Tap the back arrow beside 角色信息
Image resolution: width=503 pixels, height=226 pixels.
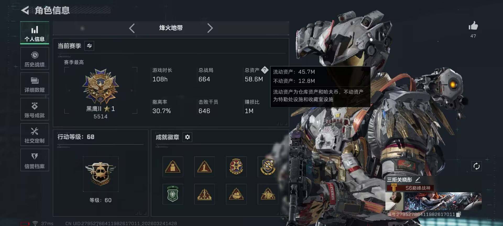pyautogui.click(x=25, y=10)
